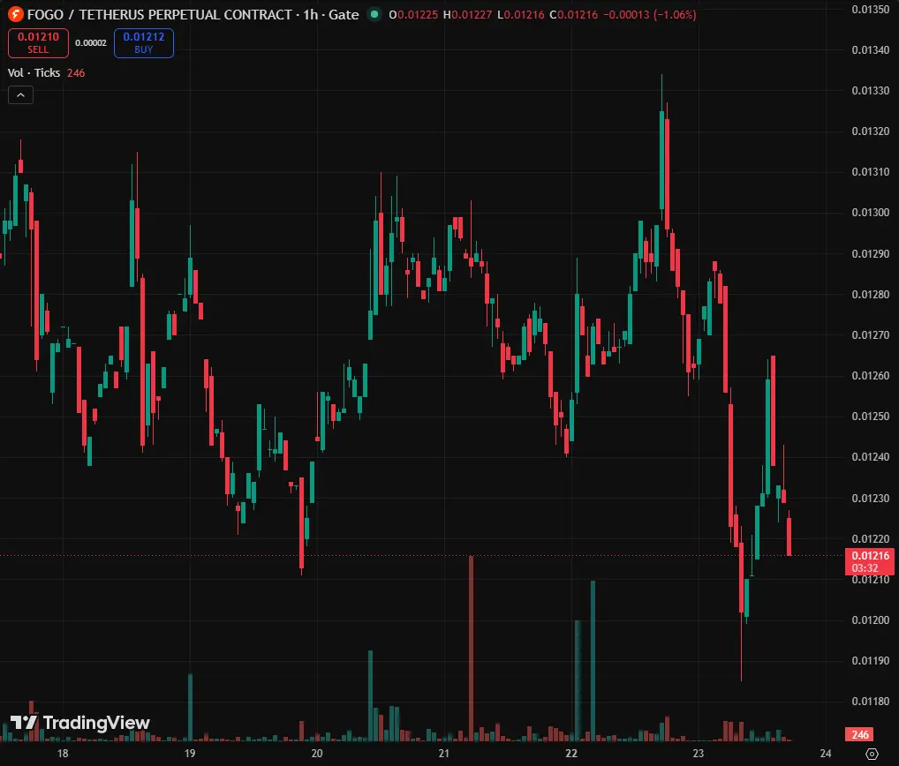Click the spread value 0.00002
The width and height of the screenshot is (899, 766).
point(91,43)
